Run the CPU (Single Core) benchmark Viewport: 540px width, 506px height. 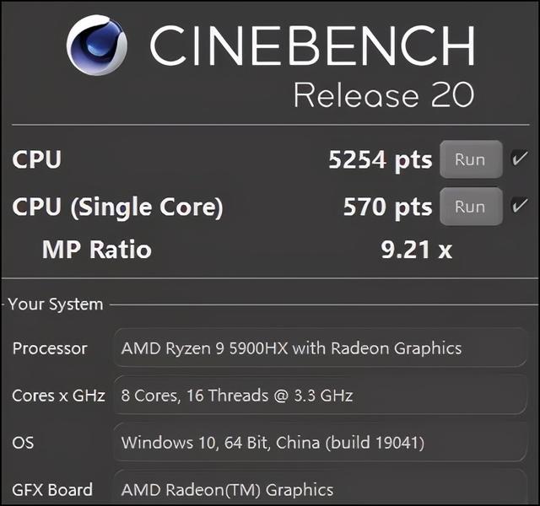[470, 207]
